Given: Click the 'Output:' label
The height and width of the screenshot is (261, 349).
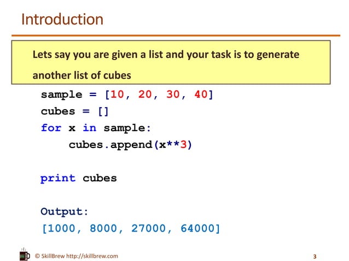Looking at the screenshot, I should pyautogui.click(x=65, y=212).
